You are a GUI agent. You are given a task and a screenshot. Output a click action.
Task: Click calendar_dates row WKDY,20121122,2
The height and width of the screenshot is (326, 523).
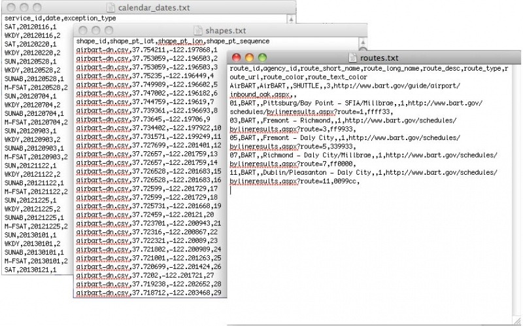click(x=32, y=174)
